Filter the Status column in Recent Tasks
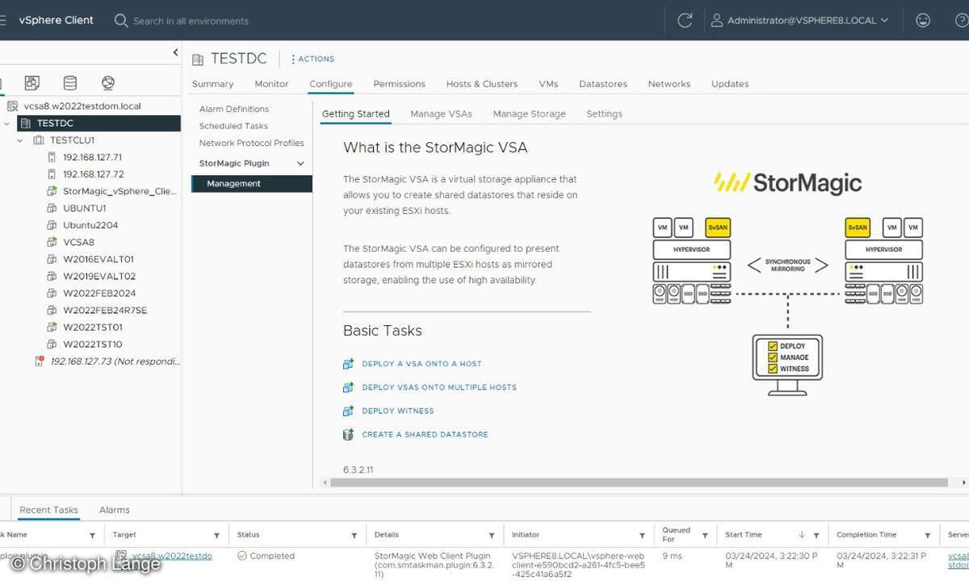Image resolution: width=969 pixels, height=581 pixels. 354,535
